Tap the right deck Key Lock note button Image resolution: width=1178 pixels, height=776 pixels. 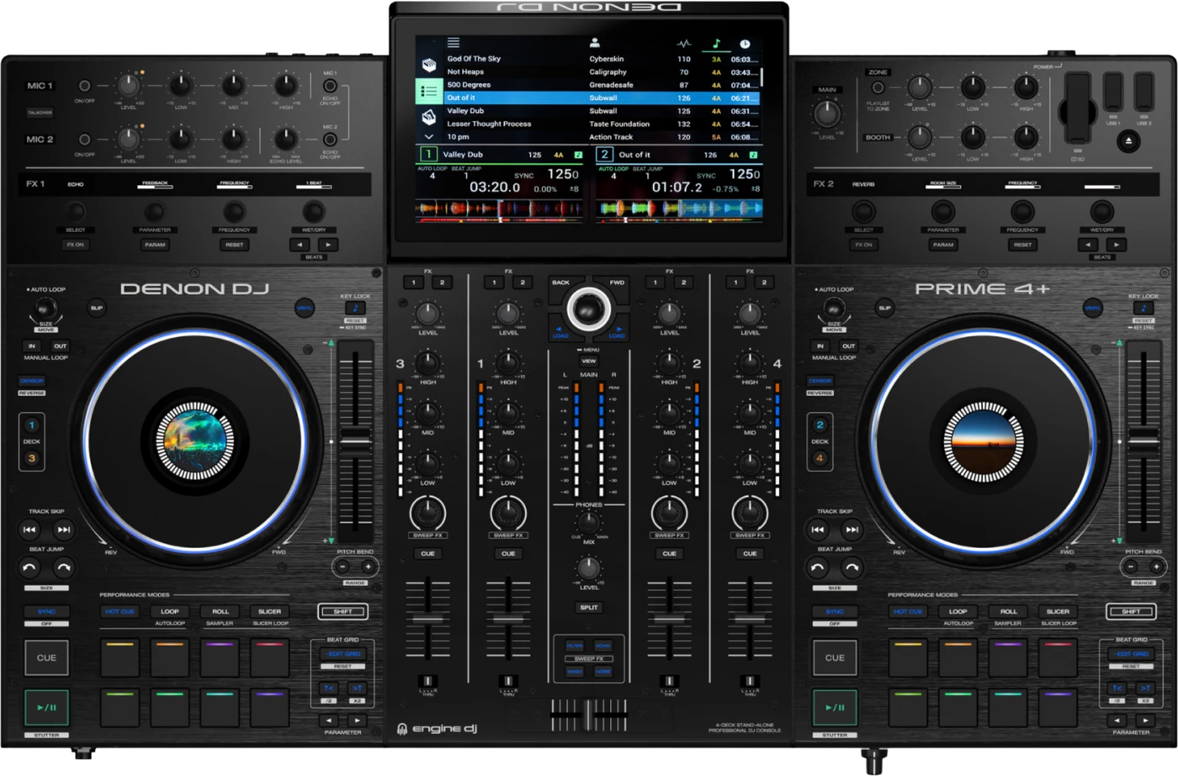tap(1144, 309)
